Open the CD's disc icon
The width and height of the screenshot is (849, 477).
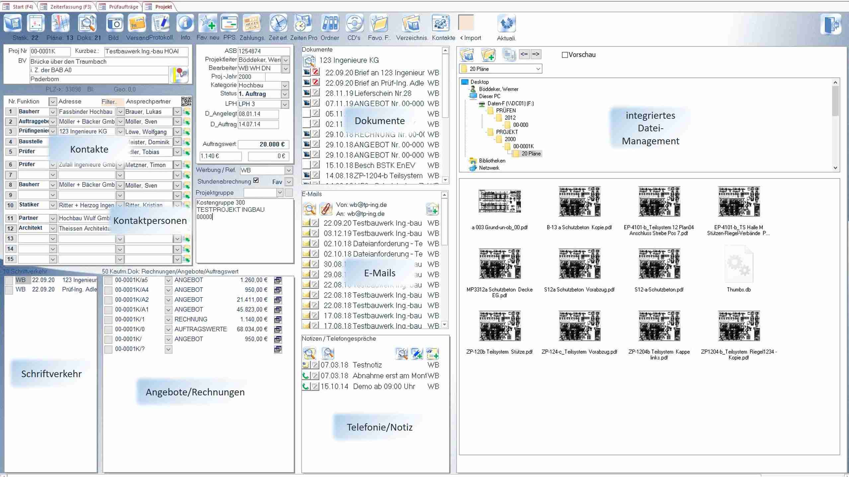(x=354, y=24)
